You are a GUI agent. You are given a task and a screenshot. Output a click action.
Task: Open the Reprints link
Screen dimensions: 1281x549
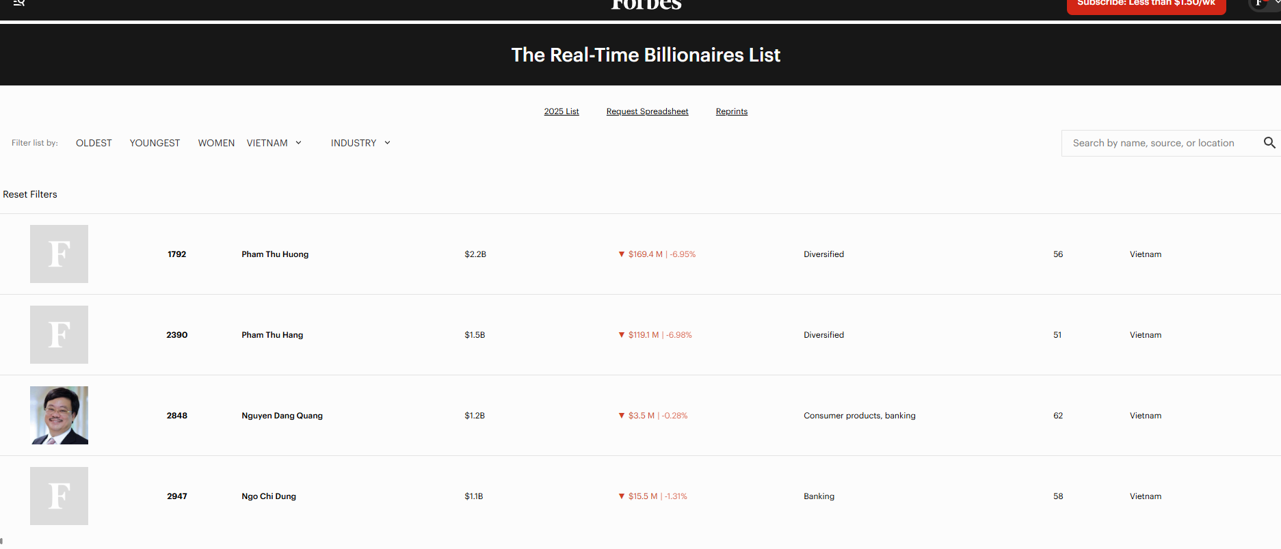pyautogui.click(x=731, y=111)
